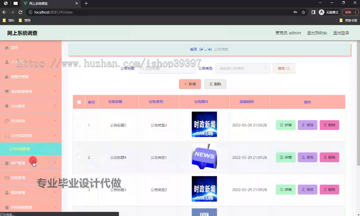This screenshot has width=360, height=216.
Task: Open browser side panel icon
Action: pos(313,12)
